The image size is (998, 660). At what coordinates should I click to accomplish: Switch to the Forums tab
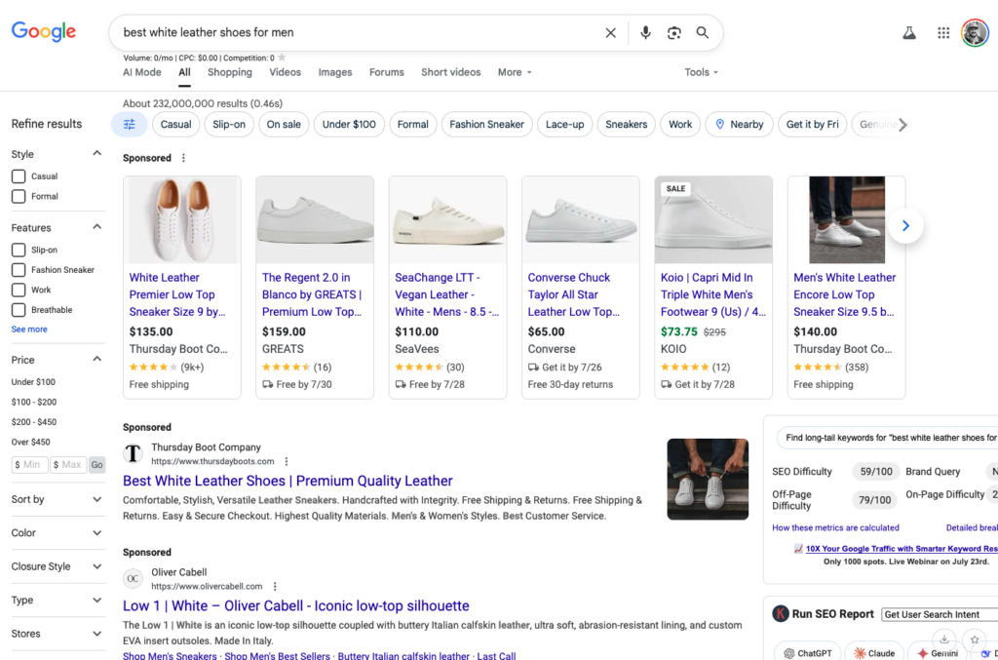[x=386, y=72]
